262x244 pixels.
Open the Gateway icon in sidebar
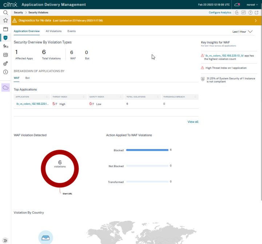[x=5, y=46]
